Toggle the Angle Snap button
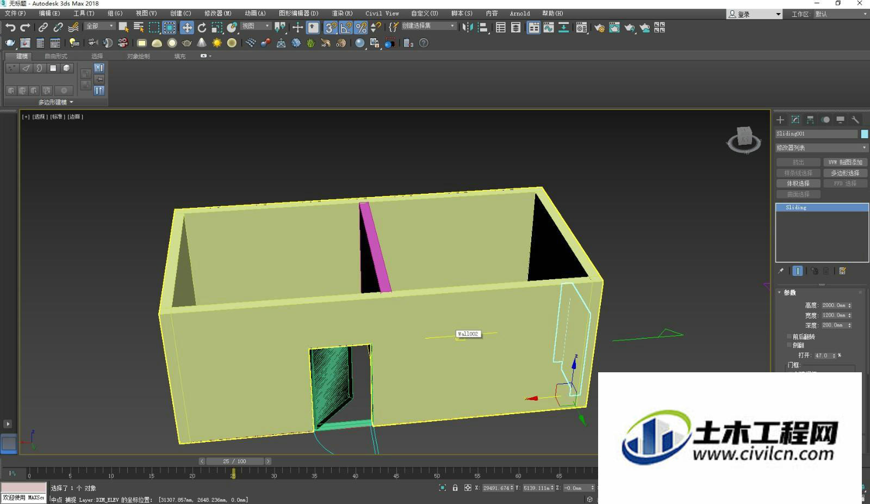Image resolution: width=870 pixels, height=504 pixels. [x=346, y=27]
